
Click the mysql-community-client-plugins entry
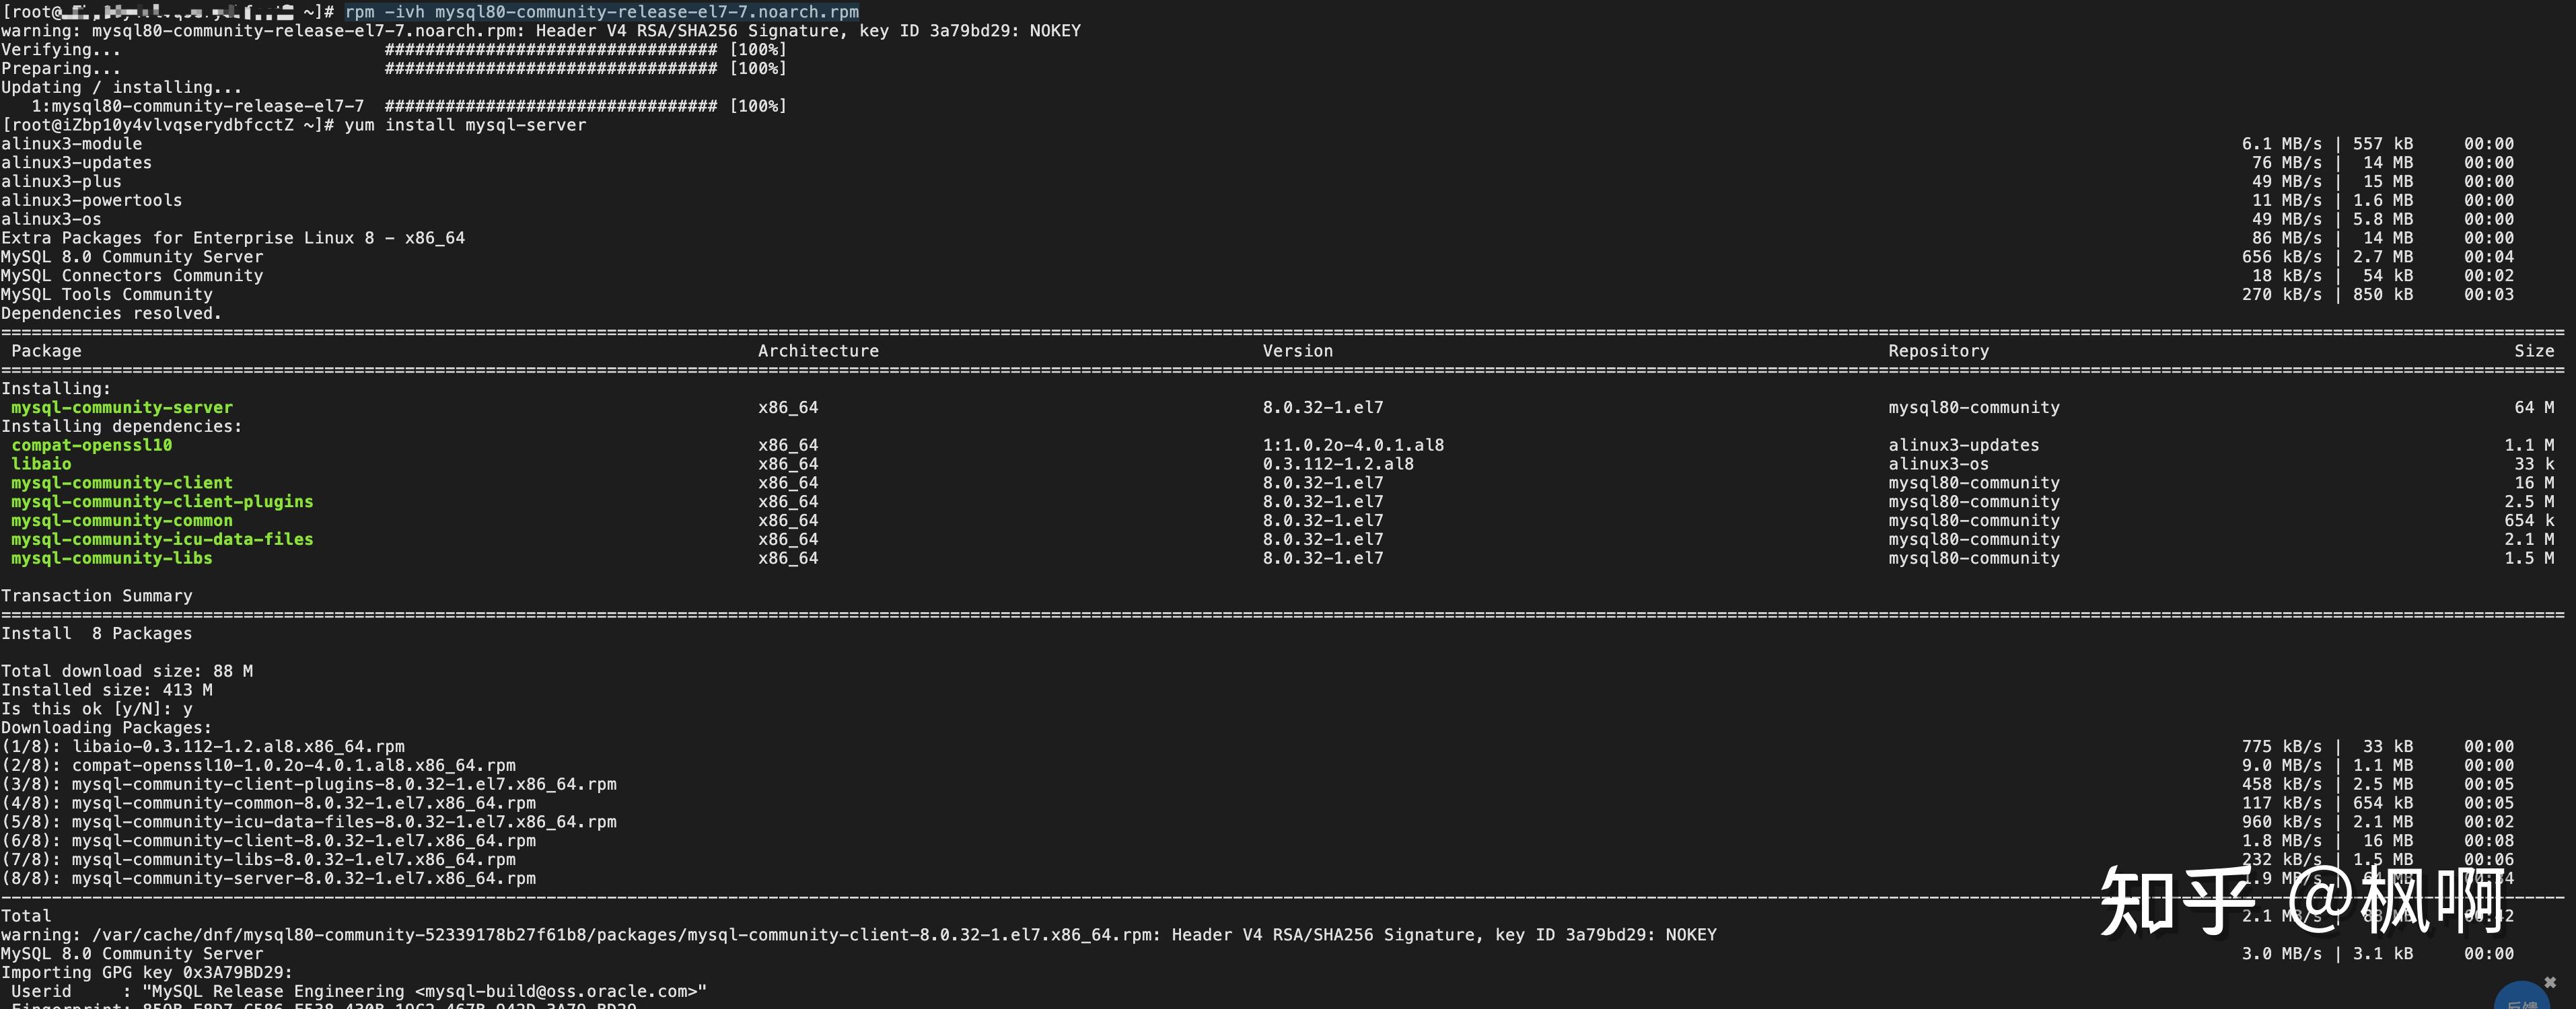point(161,501)
